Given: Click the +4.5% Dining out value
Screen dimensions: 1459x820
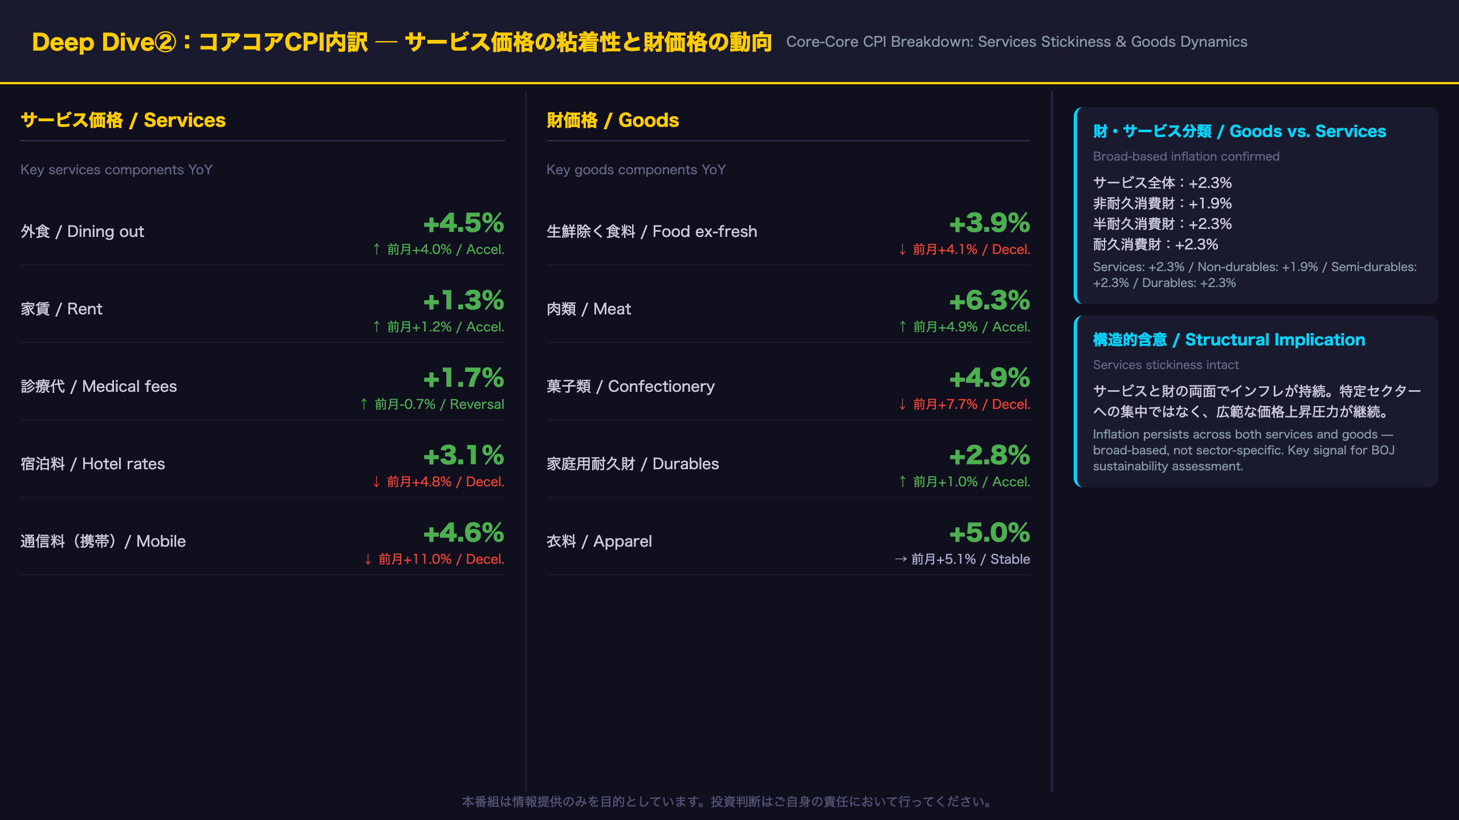Looking at the screenshot, I should point(463,223).
